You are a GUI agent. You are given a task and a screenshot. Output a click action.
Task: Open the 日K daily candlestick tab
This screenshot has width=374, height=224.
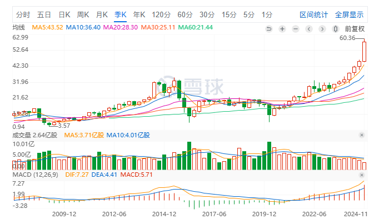click(x=64, y=15)
